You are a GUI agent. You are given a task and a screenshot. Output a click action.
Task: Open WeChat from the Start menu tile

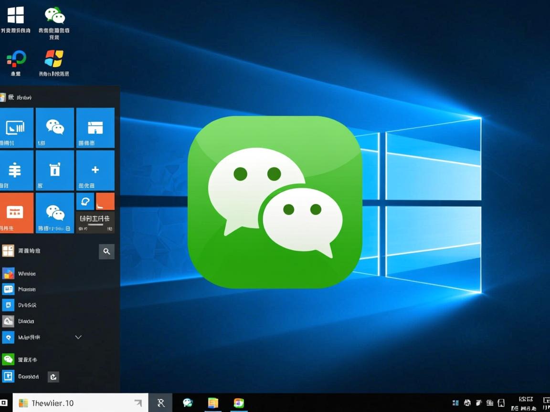coord(54,127)
